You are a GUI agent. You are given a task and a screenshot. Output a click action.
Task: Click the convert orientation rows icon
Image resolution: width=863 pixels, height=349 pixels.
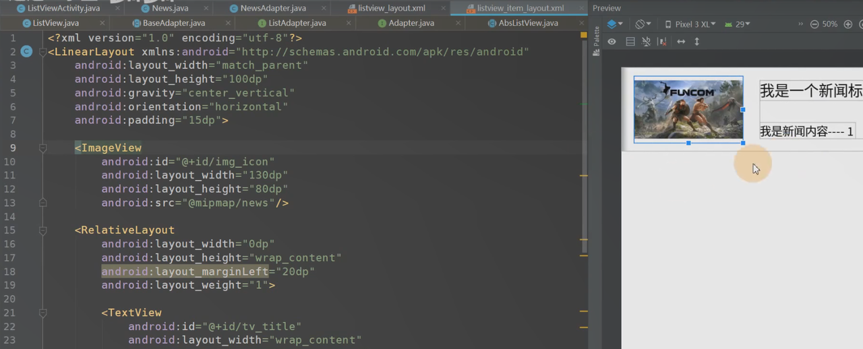630,42
